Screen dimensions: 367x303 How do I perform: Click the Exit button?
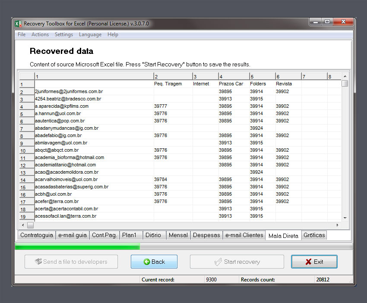click(x=314, y=262)
